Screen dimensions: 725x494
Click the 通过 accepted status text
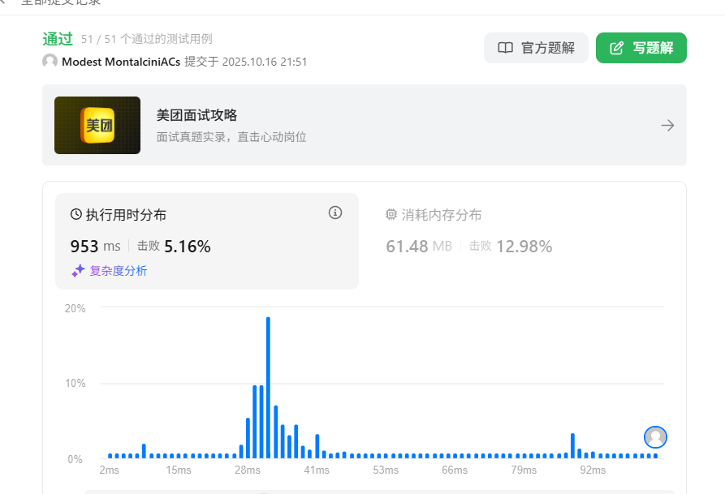pos(58,39)
